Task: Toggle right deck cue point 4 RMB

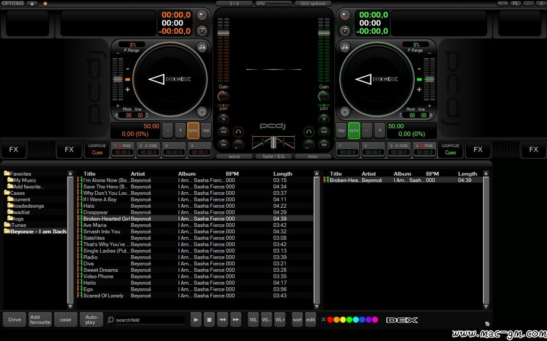Action: [x=424, y=149]
